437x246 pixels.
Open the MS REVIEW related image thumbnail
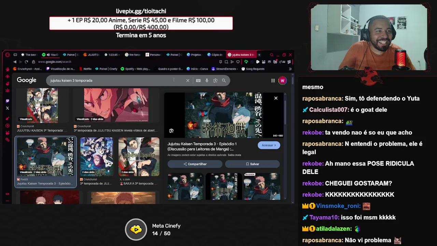[x=262, y=186]
